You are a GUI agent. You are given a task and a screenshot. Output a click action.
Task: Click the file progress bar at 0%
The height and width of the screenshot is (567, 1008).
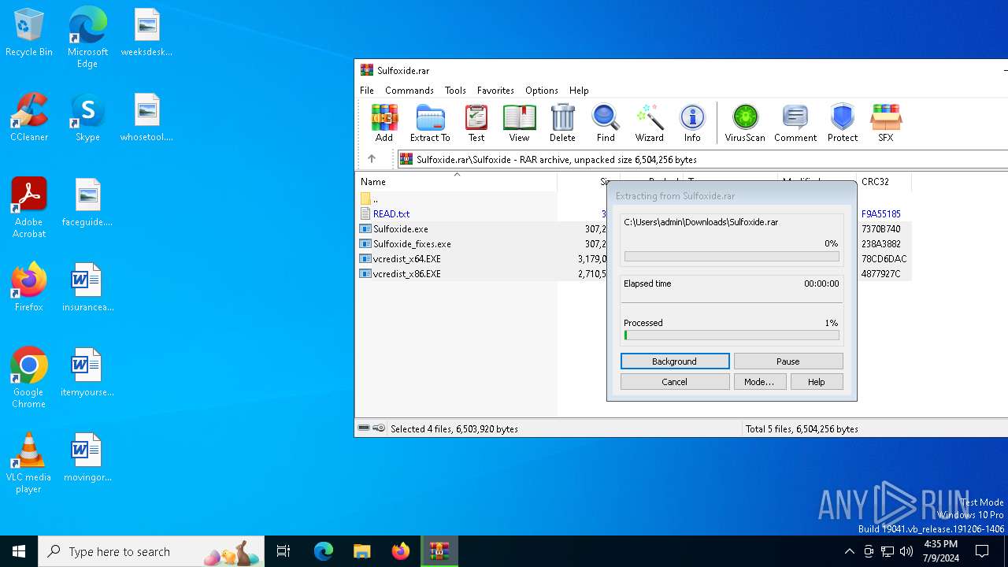732,257
